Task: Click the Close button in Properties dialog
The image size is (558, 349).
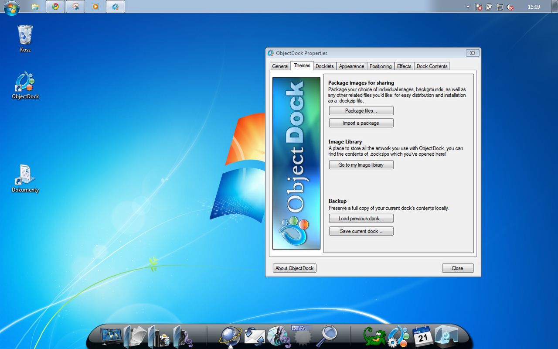Action: (x=457, y=268)
